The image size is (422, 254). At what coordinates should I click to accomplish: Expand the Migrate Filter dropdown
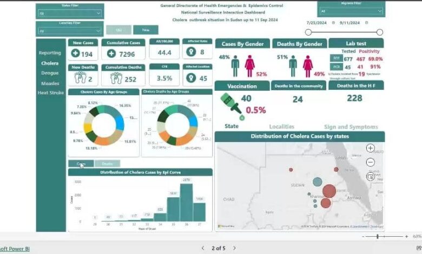381,10
